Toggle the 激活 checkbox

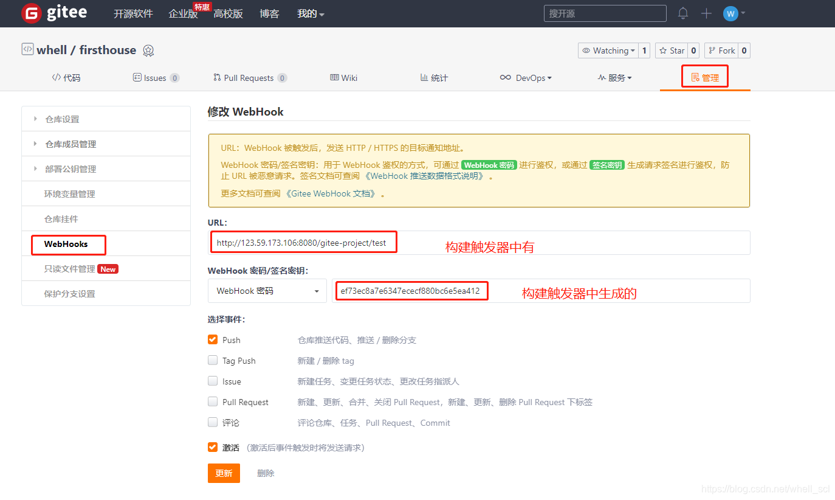point(213,447)
